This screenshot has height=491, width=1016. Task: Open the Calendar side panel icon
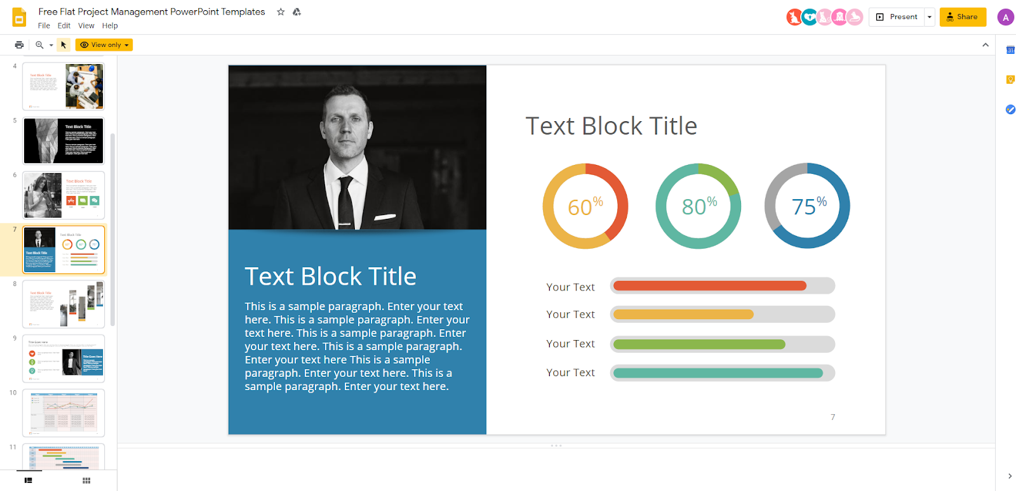click(1010, 50)
